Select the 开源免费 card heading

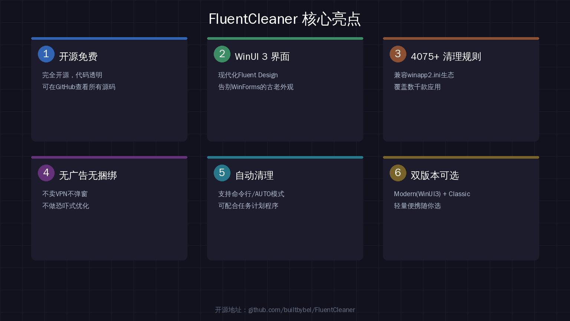coord(78,56)
